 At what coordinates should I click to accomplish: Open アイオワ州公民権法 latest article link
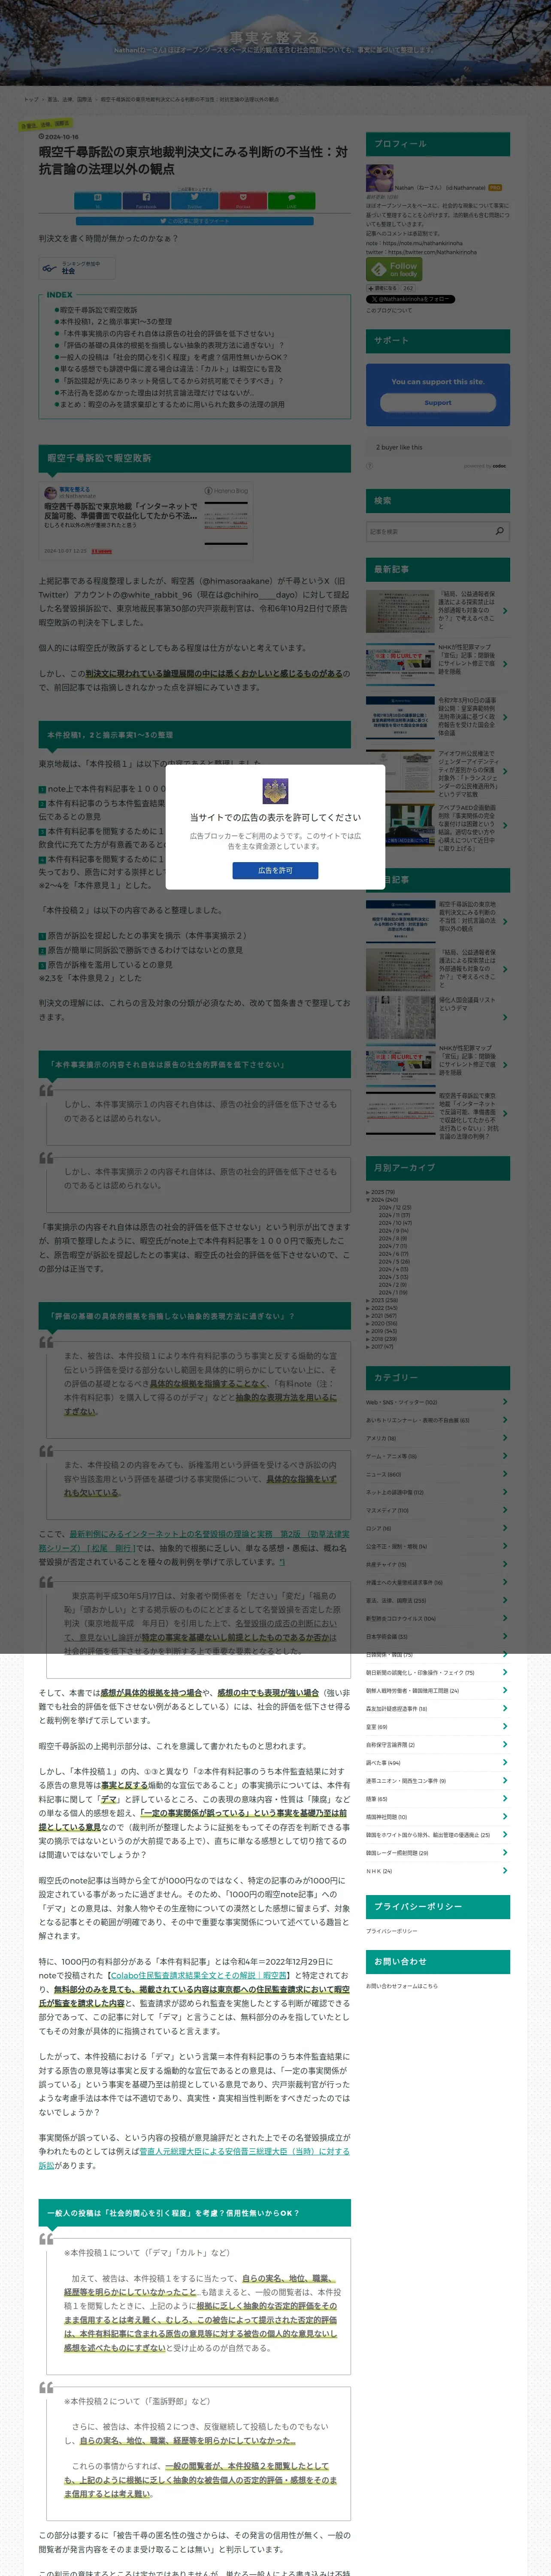pos(468,774)
